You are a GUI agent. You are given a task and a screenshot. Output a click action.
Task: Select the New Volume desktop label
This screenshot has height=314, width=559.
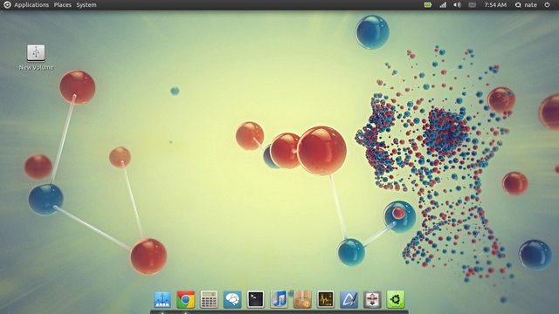(36, 67)
